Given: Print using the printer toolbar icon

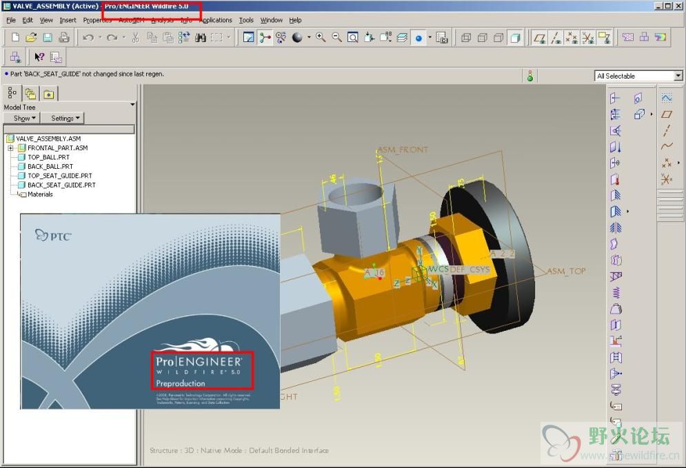Looking at the screenshot, I should (64, 38).
